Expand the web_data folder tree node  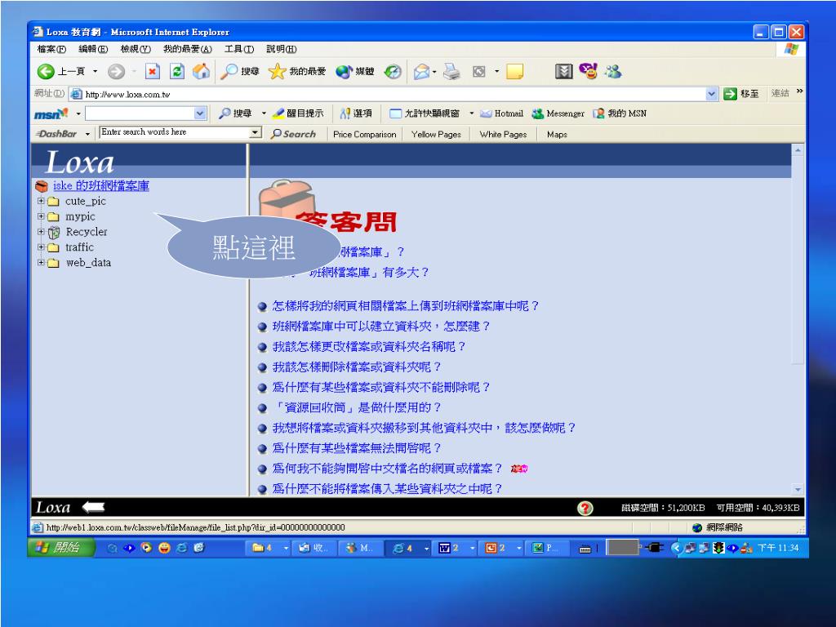pos(40,263)
